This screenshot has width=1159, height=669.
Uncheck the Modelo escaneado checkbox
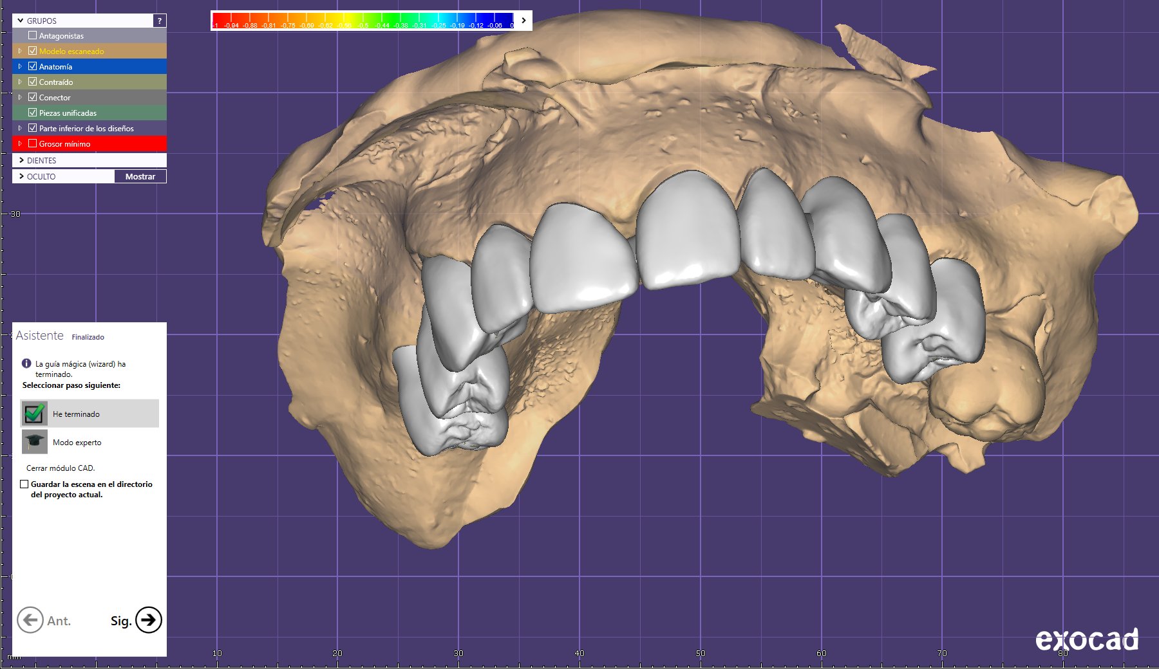(x=32, y=51)
